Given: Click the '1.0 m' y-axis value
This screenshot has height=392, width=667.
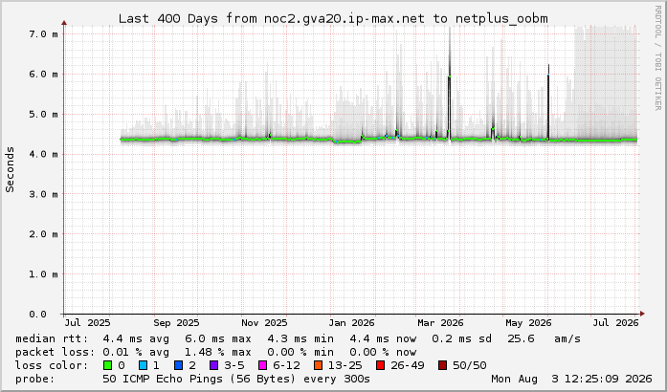Looking at the screenshot, I should pyautogui.click(x=43, y=273).
